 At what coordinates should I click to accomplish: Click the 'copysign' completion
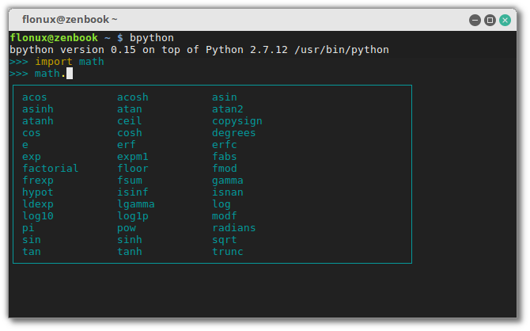pos(237,121)
